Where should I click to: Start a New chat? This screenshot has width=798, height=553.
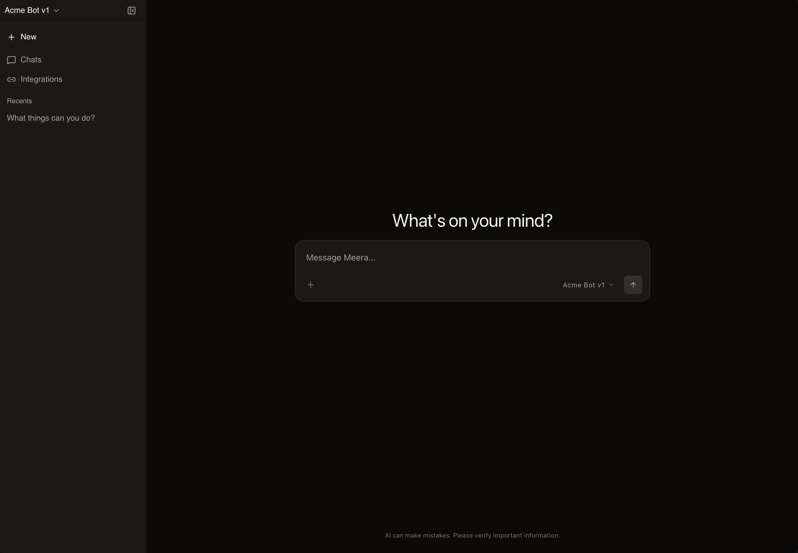(x=28, y=37)
